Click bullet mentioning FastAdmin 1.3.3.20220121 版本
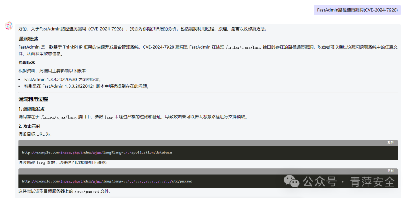The image size is (408, 198). 87,86
